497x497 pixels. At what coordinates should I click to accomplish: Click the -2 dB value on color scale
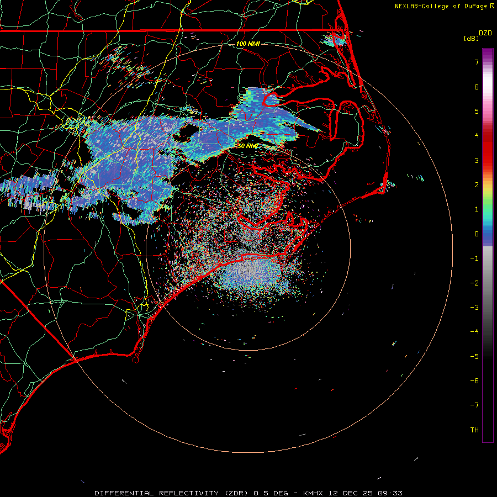[474, 283]
